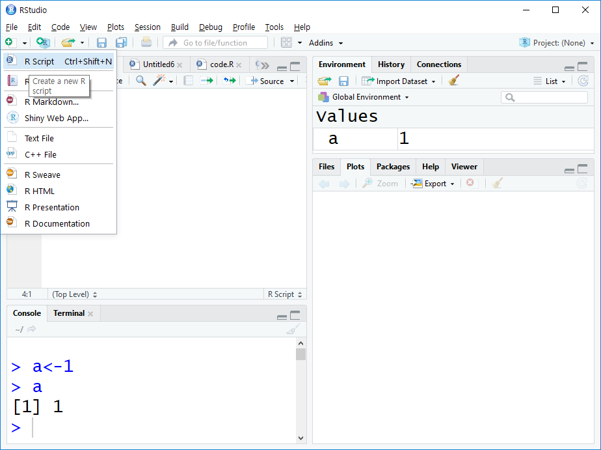Click the Compile Report notebook icon
Viewport: 601px width, 450px height.
[188, 81]
